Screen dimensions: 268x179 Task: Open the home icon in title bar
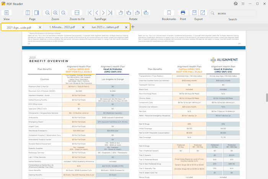click(x=236, y=3)
